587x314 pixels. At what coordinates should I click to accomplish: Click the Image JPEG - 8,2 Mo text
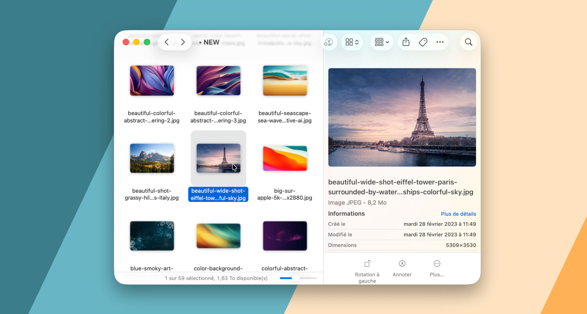(357, 203)
